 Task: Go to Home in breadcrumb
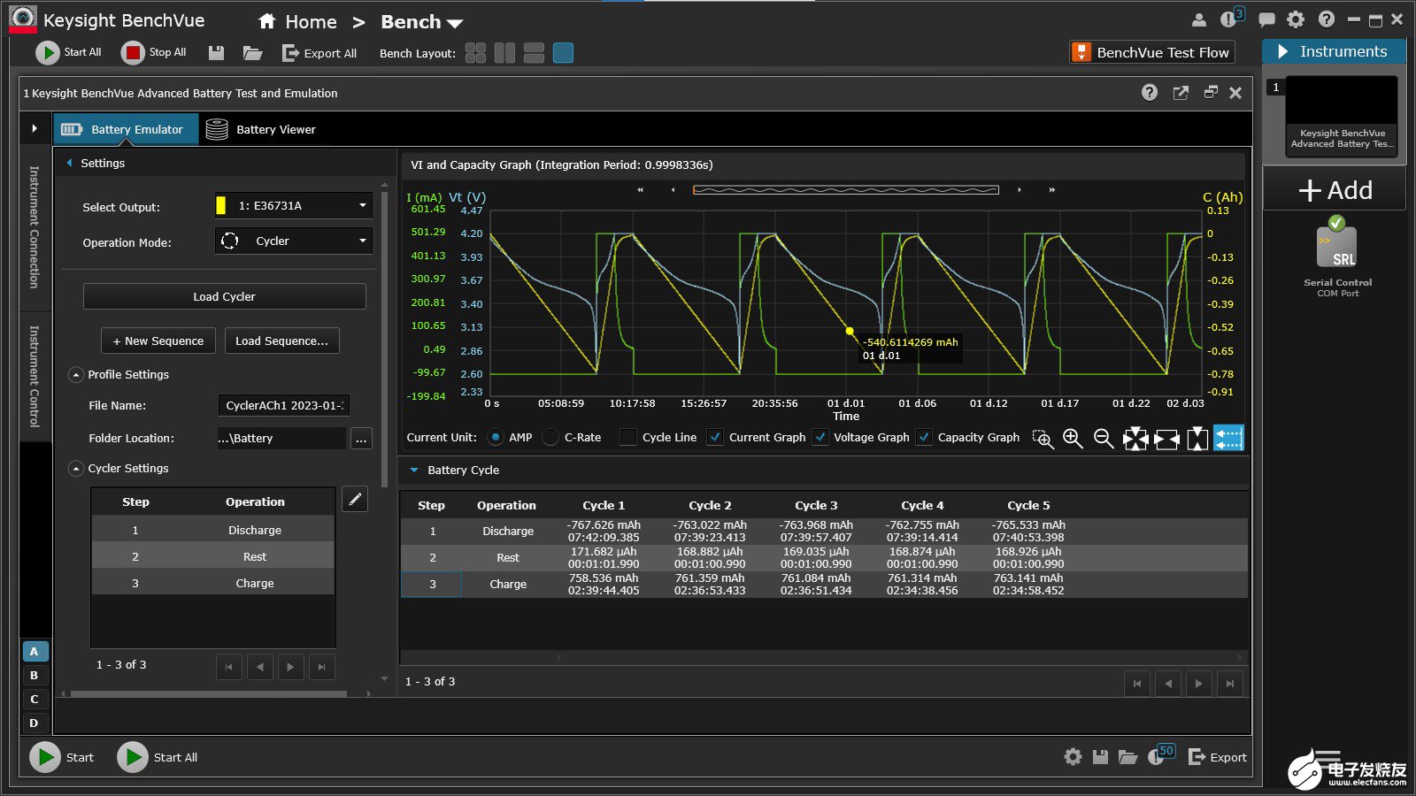click(298, 22)
